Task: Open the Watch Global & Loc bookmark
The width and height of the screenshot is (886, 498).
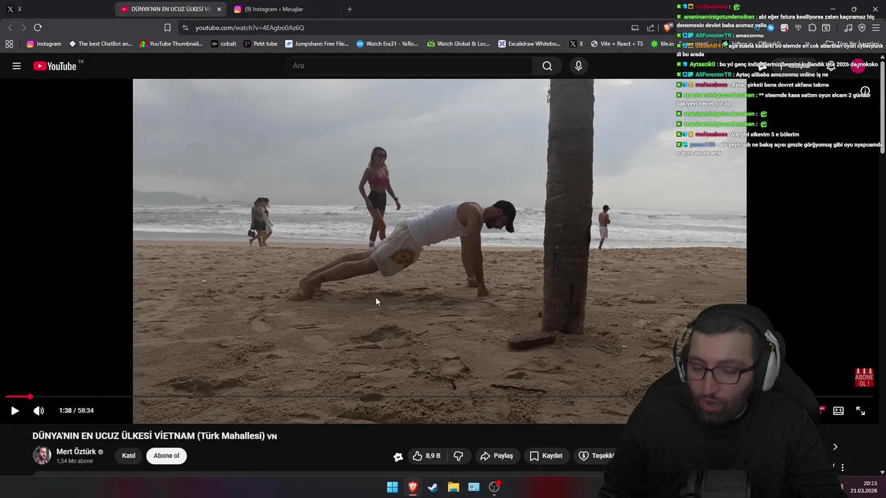Action: coord(458,44)
